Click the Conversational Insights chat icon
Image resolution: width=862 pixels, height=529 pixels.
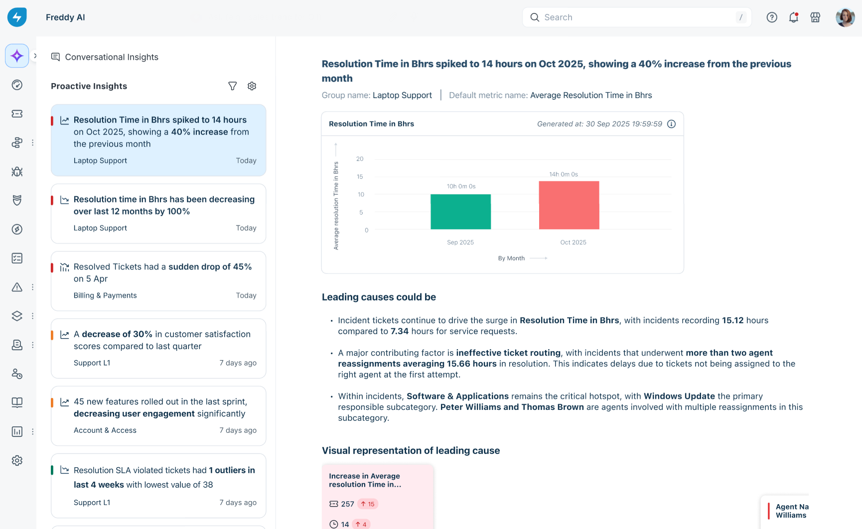coord(55,57)
